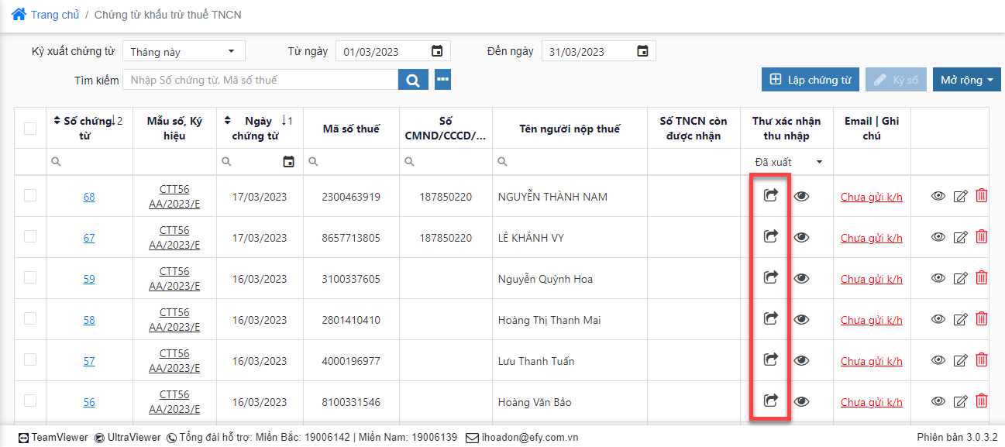
Task: Open the Đã xuất filter dropdown
Action: click(787, 162)
